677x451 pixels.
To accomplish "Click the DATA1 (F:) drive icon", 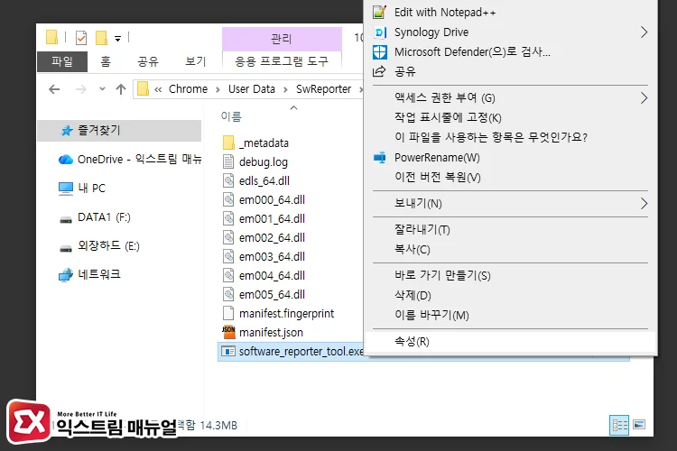I will (x=66, y=220).
